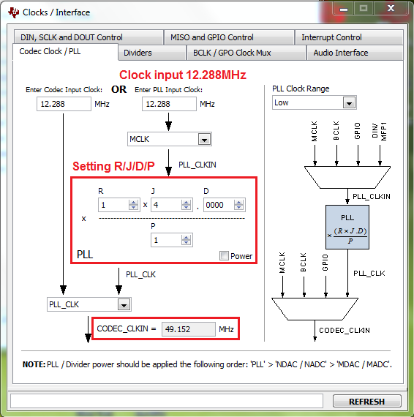The image size is (414, 417).
Task: Click the 'Enter Codec Input Clock:' label
Action: [64, 90]
